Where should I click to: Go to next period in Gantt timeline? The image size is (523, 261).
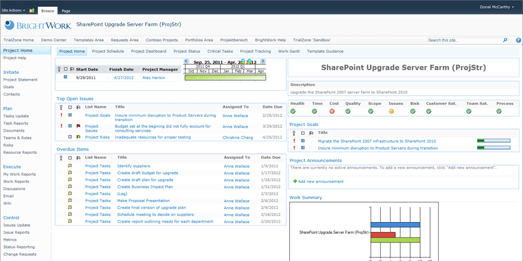point(263,61)
